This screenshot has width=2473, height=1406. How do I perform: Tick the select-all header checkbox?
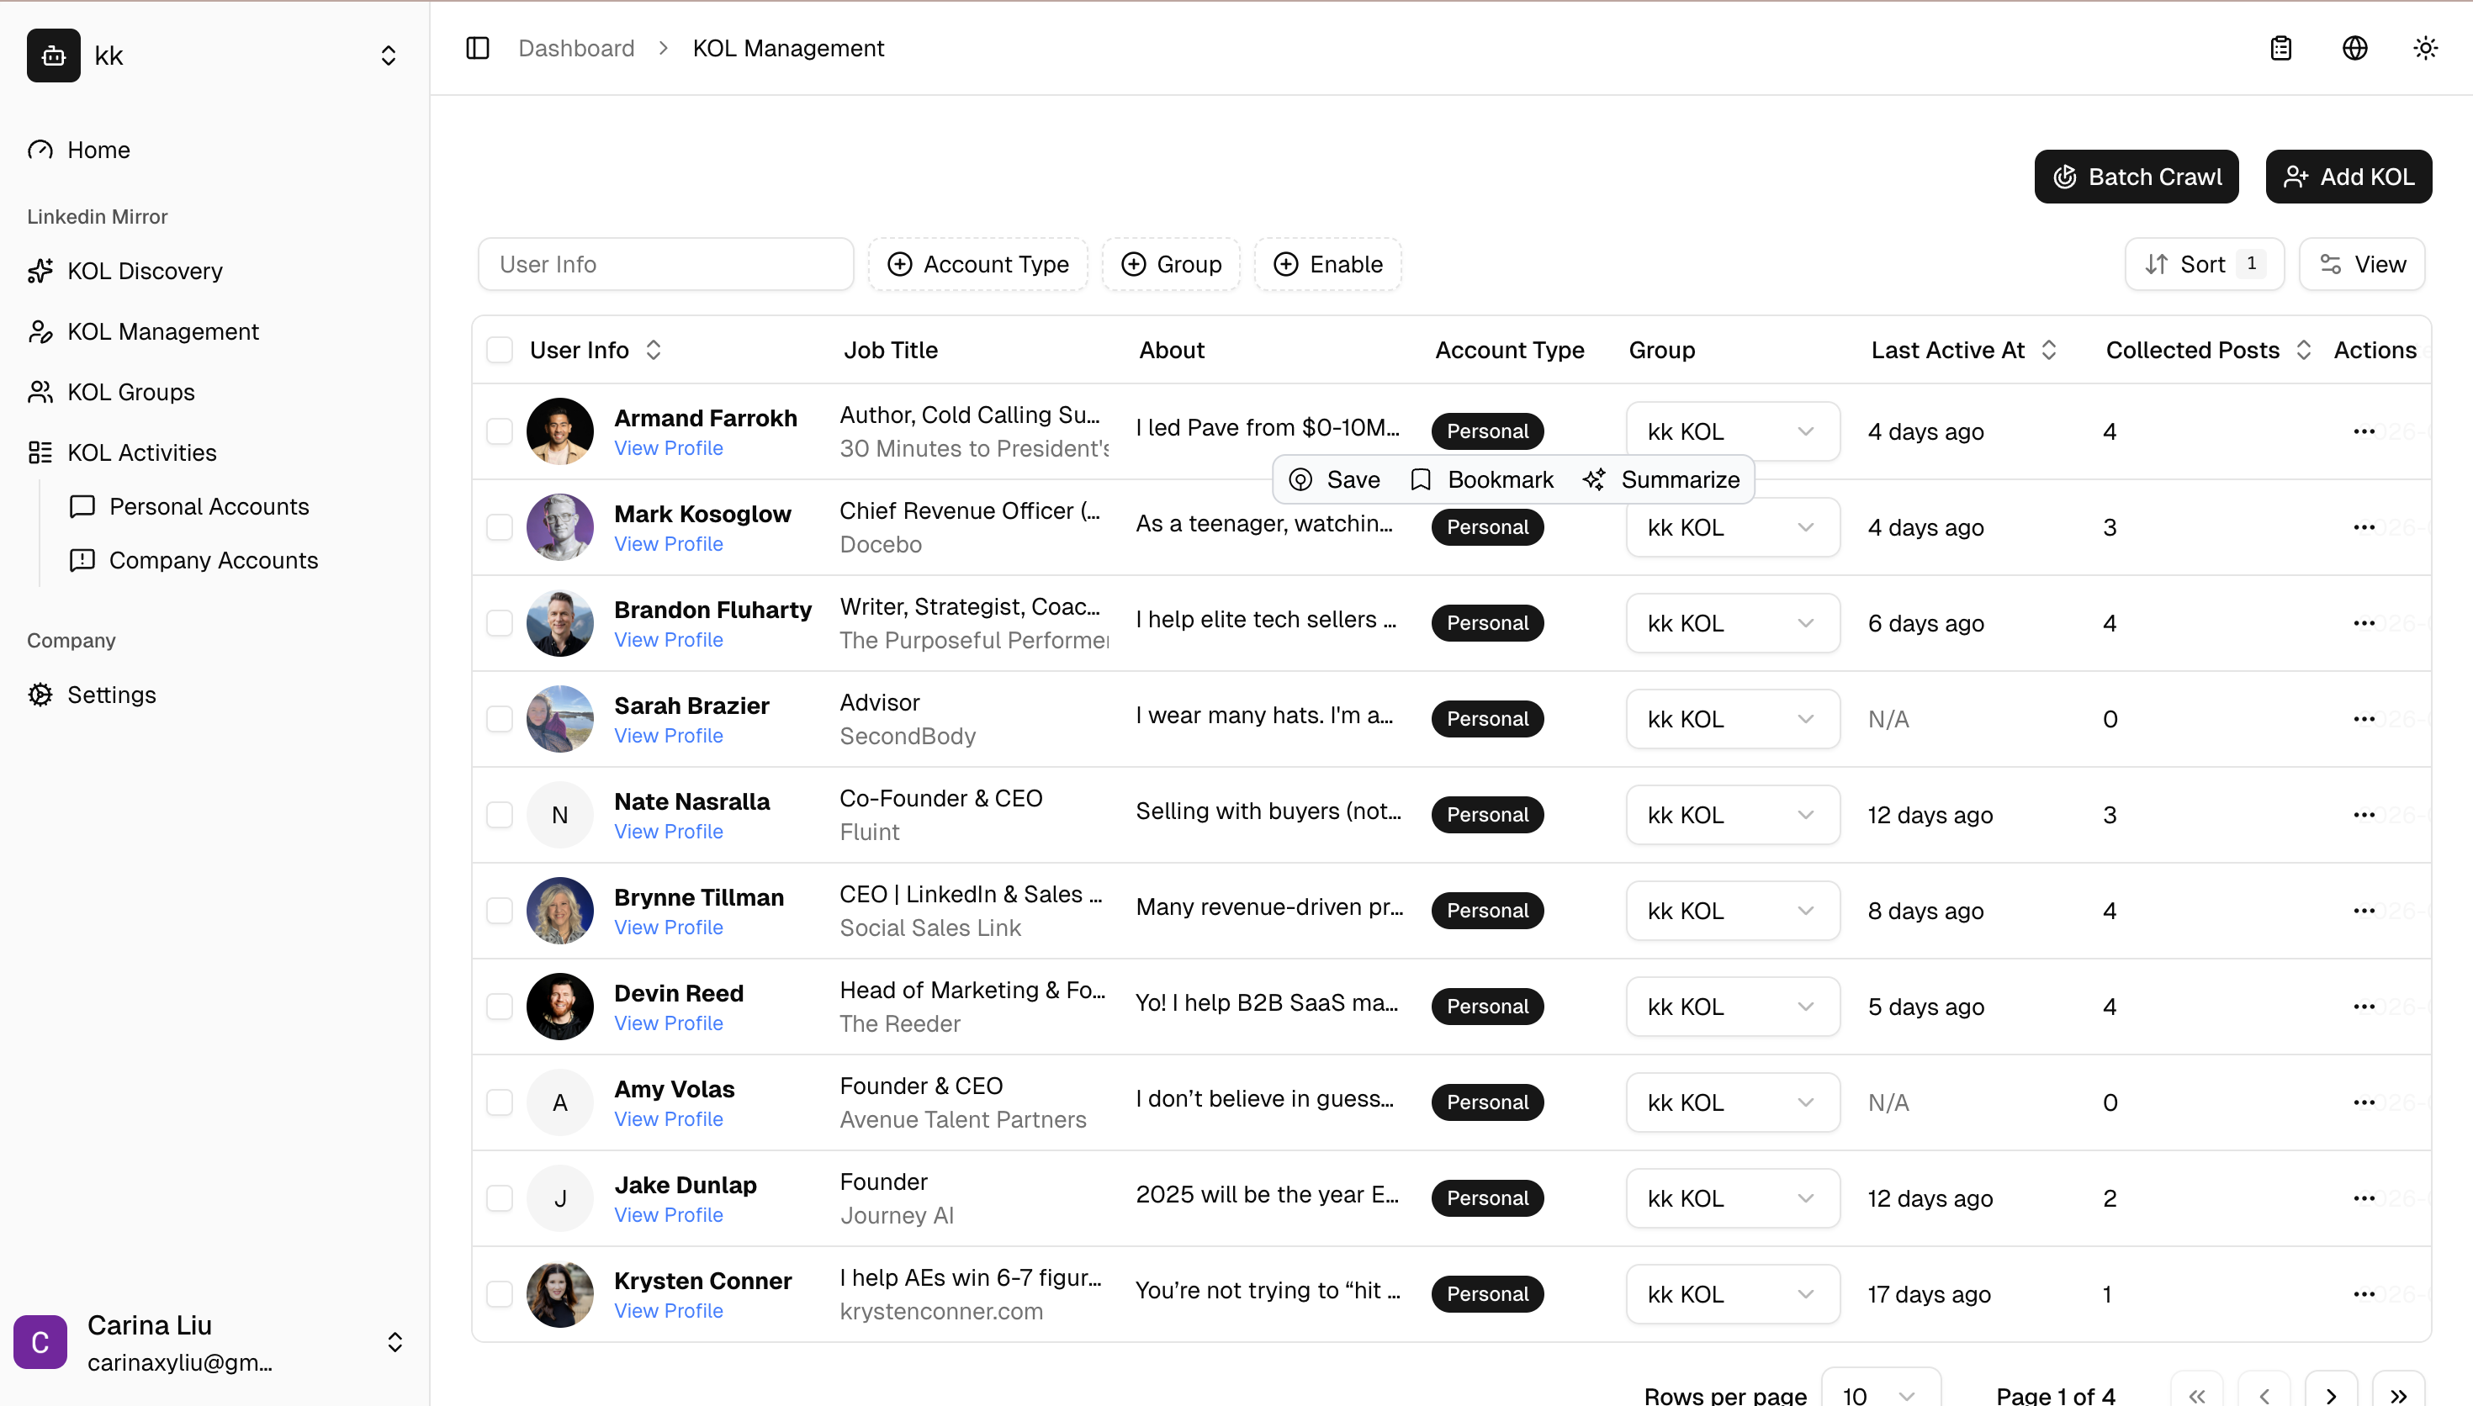(500, 350)
